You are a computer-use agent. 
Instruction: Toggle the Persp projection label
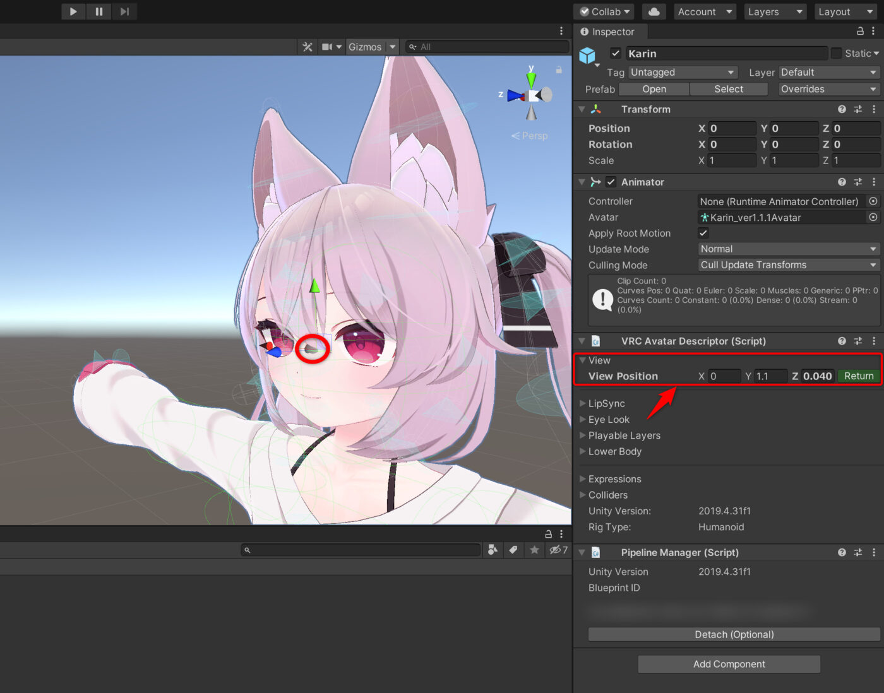click(x=530, y=136)
